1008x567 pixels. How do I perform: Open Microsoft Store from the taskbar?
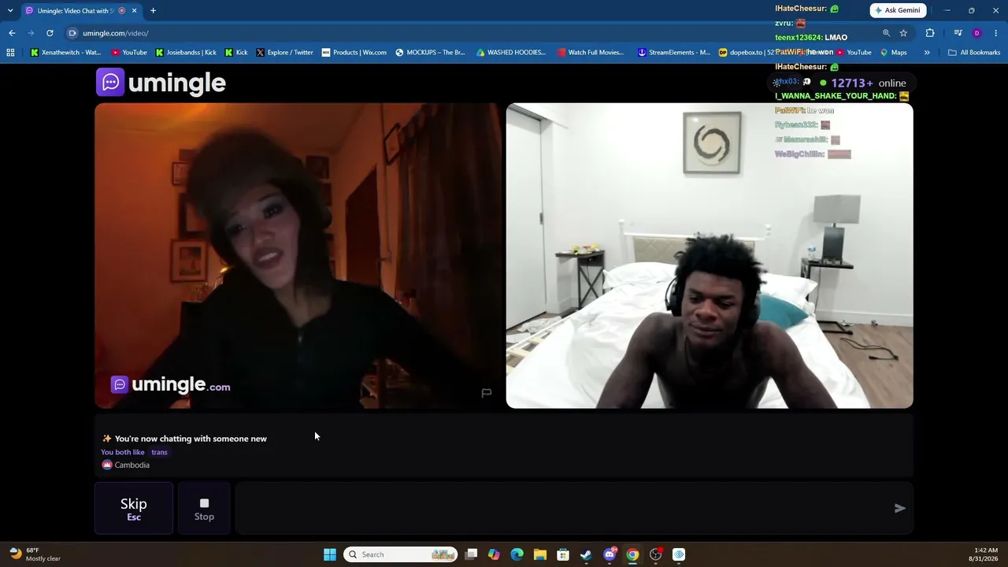[563, 554]
